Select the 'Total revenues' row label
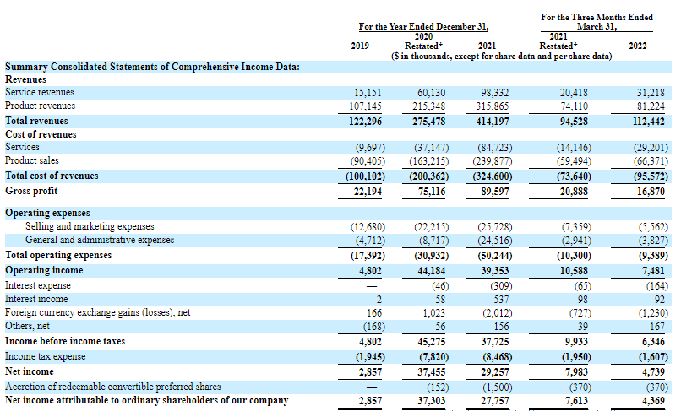The image size is (681, 417). [36, 121]
